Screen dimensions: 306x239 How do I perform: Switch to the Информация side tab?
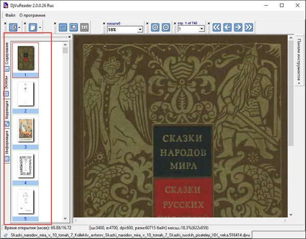tap(7, 146)
